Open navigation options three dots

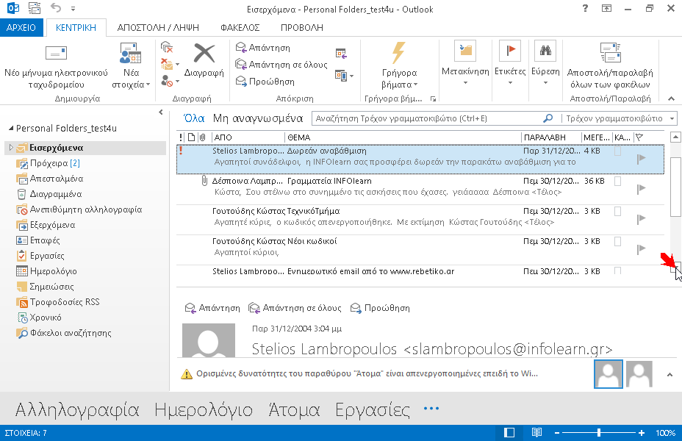pyautogui.click(x=431, y=409)
